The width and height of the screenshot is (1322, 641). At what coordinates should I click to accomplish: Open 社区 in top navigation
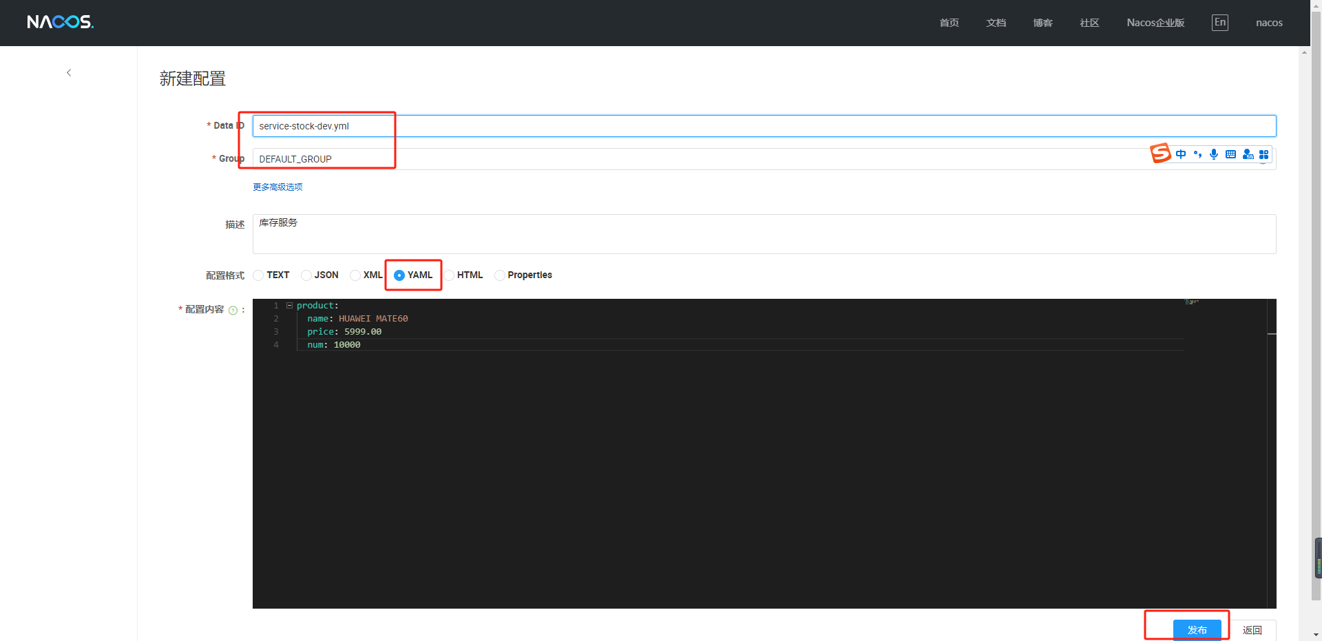1090,23
